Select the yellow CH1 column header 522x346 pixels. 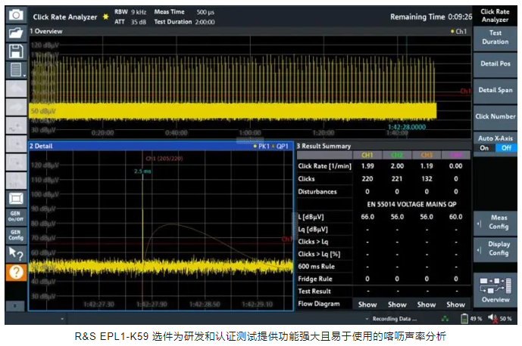click(x=367, y=155)
